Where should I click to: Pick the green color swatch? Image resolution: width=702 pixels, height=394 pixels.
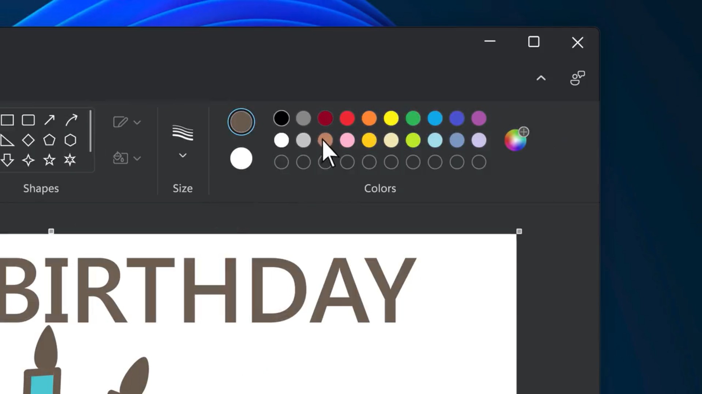click(413, 118)
